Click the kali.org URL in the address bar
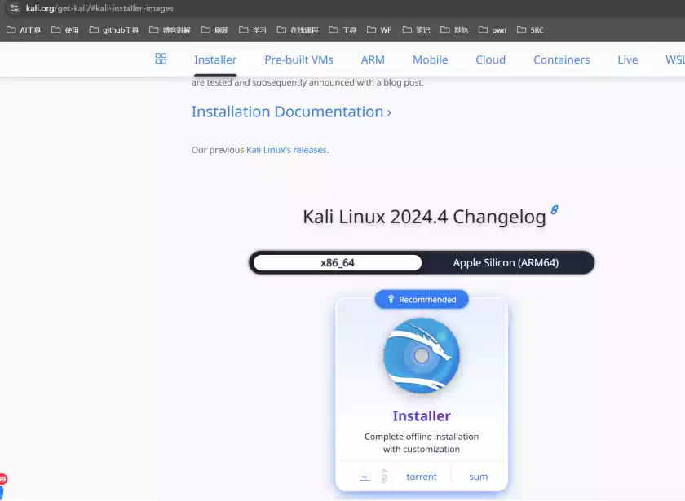Image resolution: width=685 pixels, height=501 pixels. pyautogui.click(x=99, y=8)
